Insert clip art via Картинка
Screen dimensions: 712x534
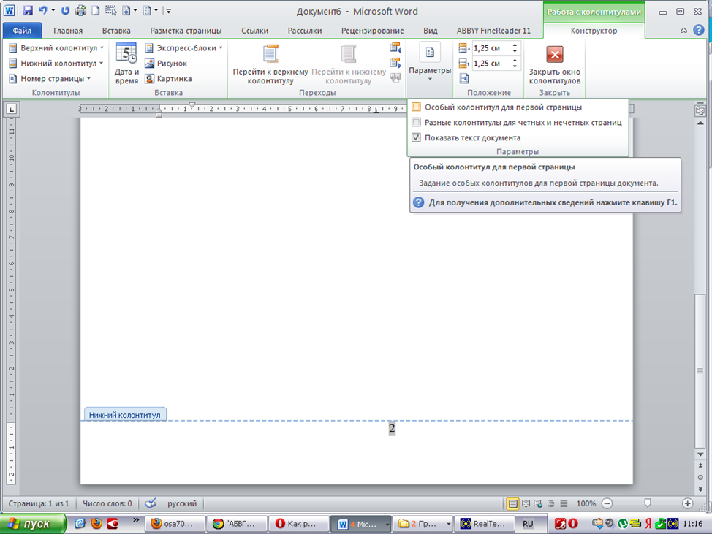pyautogui.click(x=168, y=79)
